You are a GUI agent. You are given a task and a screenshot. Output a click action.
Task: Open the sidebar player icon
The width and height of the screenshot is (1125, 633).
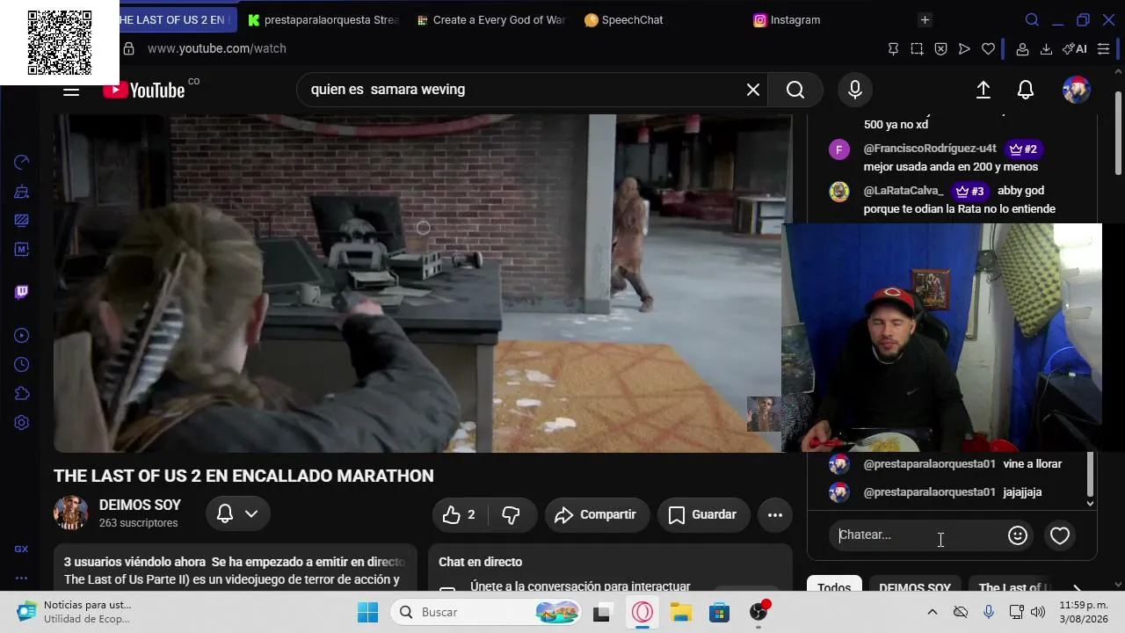(x=22, y=335)
